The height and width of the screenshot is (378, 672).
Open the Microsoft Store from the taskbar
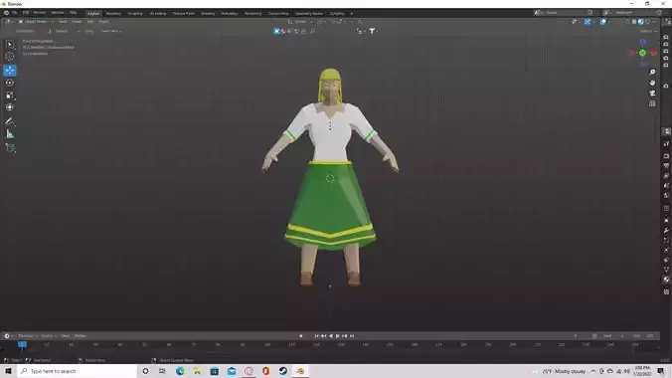coord(215,371)
